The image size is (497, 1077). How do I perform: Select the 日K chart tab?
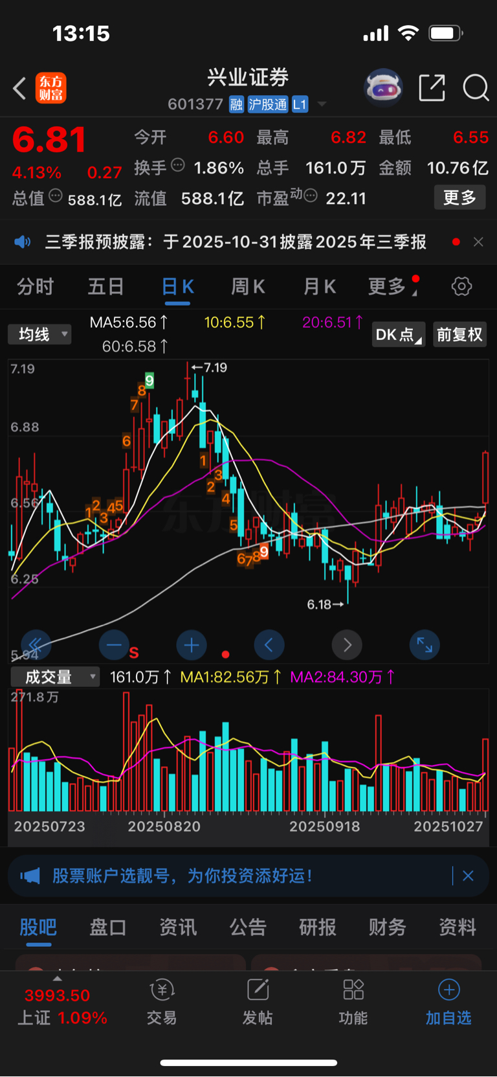pyautogui.click(x=177, y=286)
